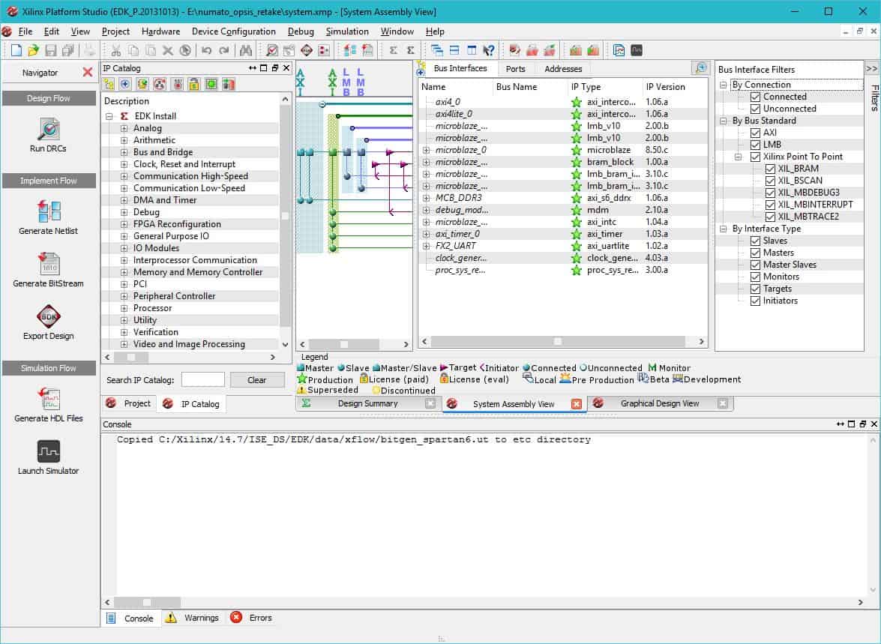Launch the Simulator from Navigator
The image size is (881, 644).
(x=48, y=452)
